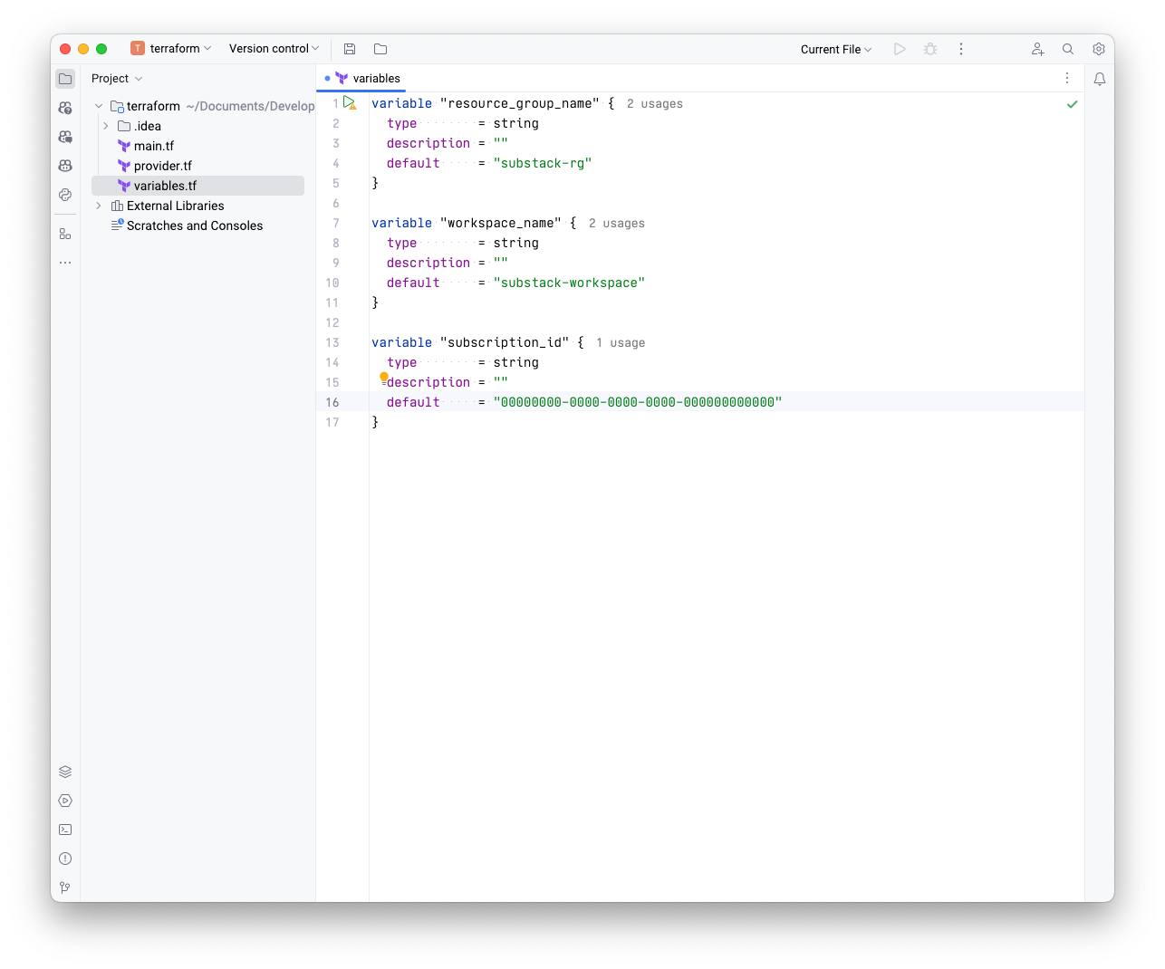Select provider.tf in project tree
The height and width of the screenshot is (969, 1165).
(163, 166)
